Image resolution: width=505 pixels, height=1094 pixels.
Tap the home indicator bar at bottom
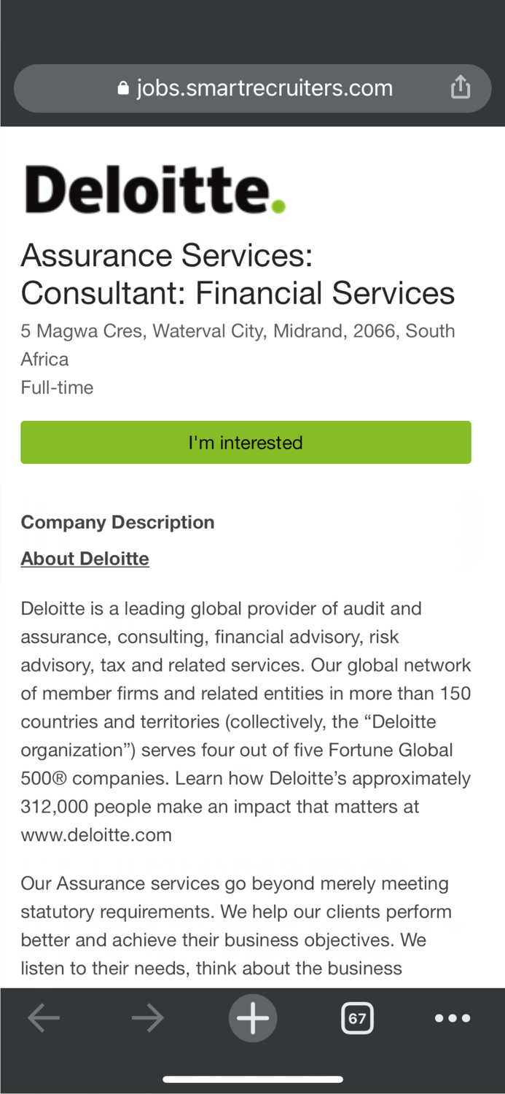pos(253,1079)
